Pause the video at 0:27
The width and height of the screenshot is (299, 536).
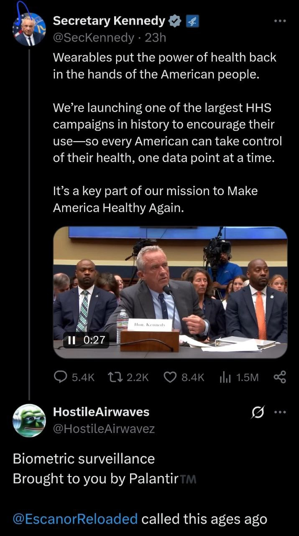[72, 340]
